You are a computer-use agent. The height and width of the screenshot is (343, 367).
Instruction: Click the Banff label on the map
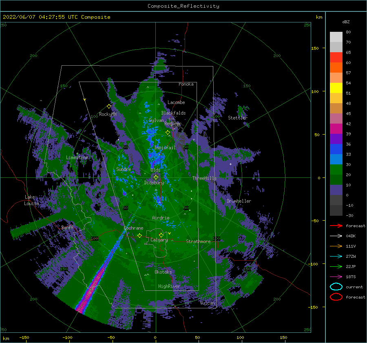(x=67, y=227)
